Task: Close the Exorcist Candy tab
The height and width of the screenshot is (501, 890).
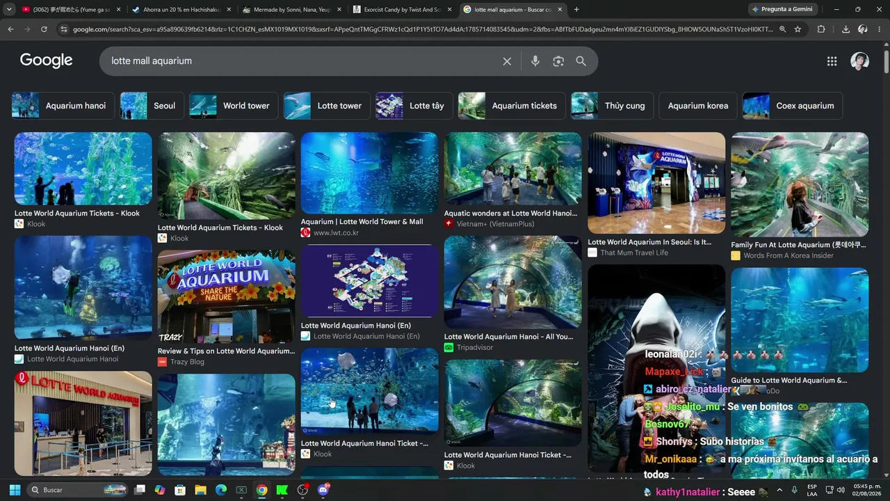Action: [x=449, y=10]
